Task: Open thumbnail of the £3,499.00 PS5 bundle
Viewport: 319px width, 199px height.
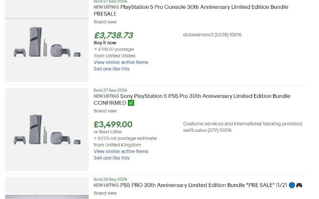Action: click(x=47, y=130)
